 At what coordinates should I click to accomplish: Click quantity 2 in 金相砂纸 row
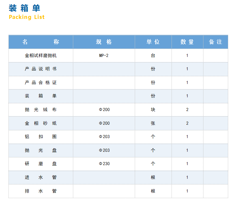187,123
